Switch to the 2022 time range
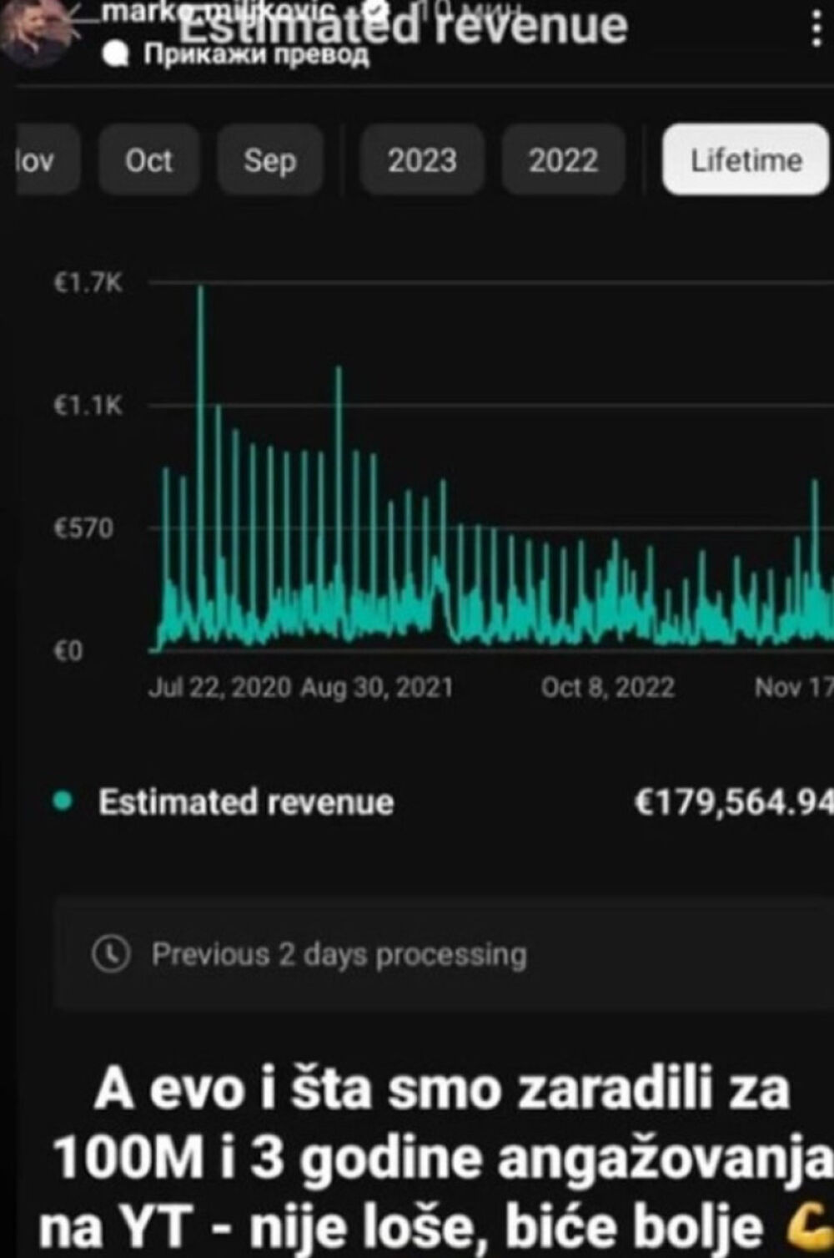This screenshot has width=834, height=1258. tap(563, 159)
